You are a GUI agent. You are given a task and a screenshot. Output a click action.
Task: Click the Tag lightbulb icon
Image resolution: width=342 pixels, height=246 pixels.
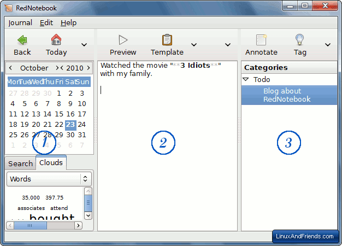pyautogui.click(x=300, y=40)
